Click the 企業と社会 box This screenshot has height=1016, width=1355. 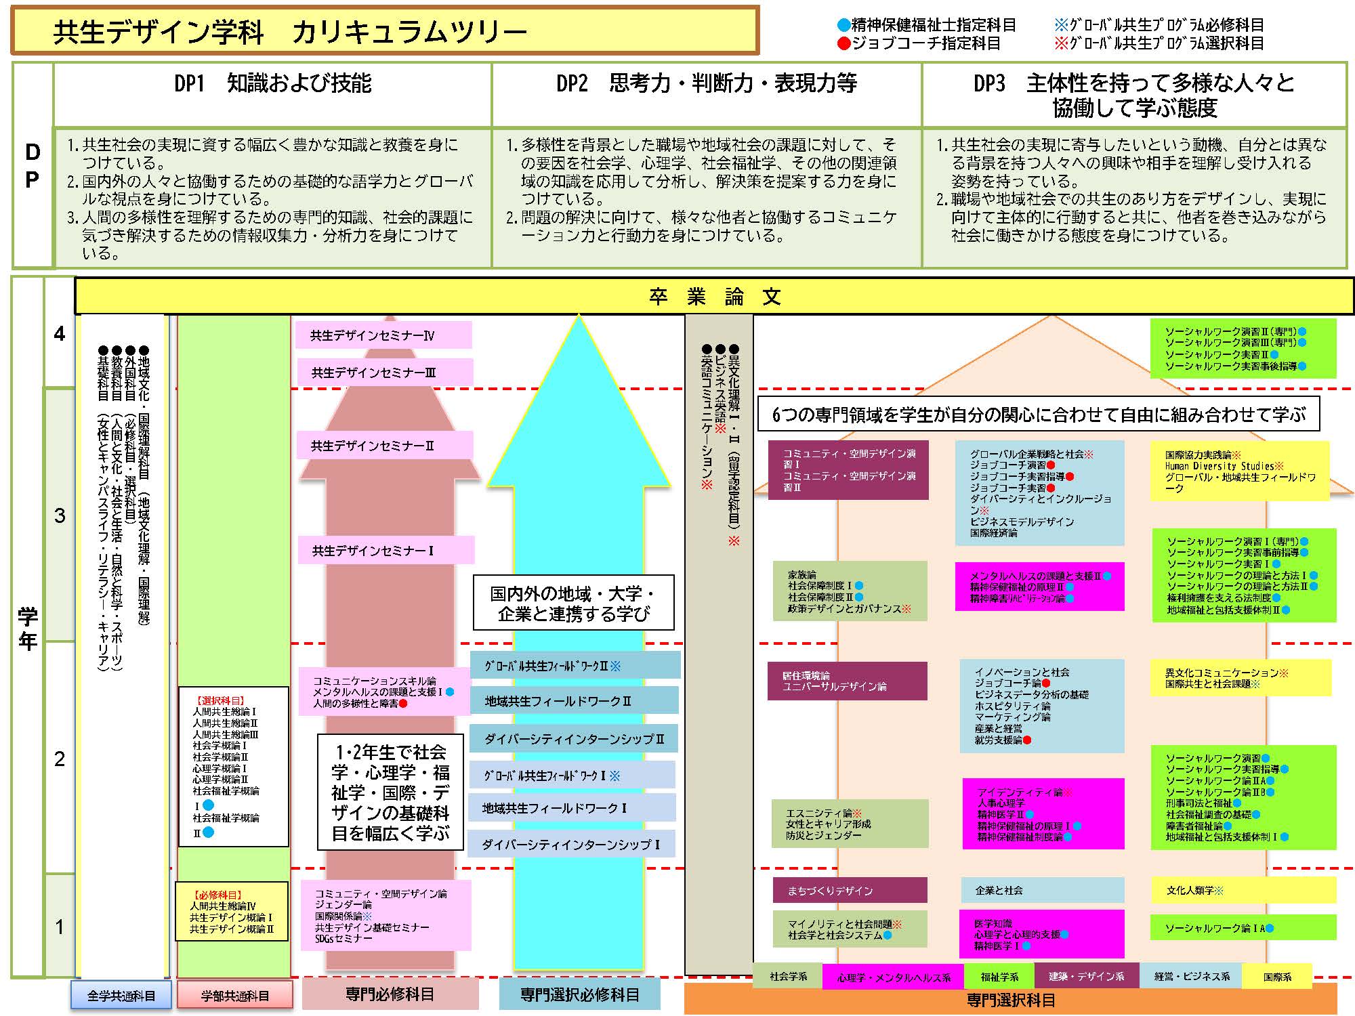coord(1042,891)
